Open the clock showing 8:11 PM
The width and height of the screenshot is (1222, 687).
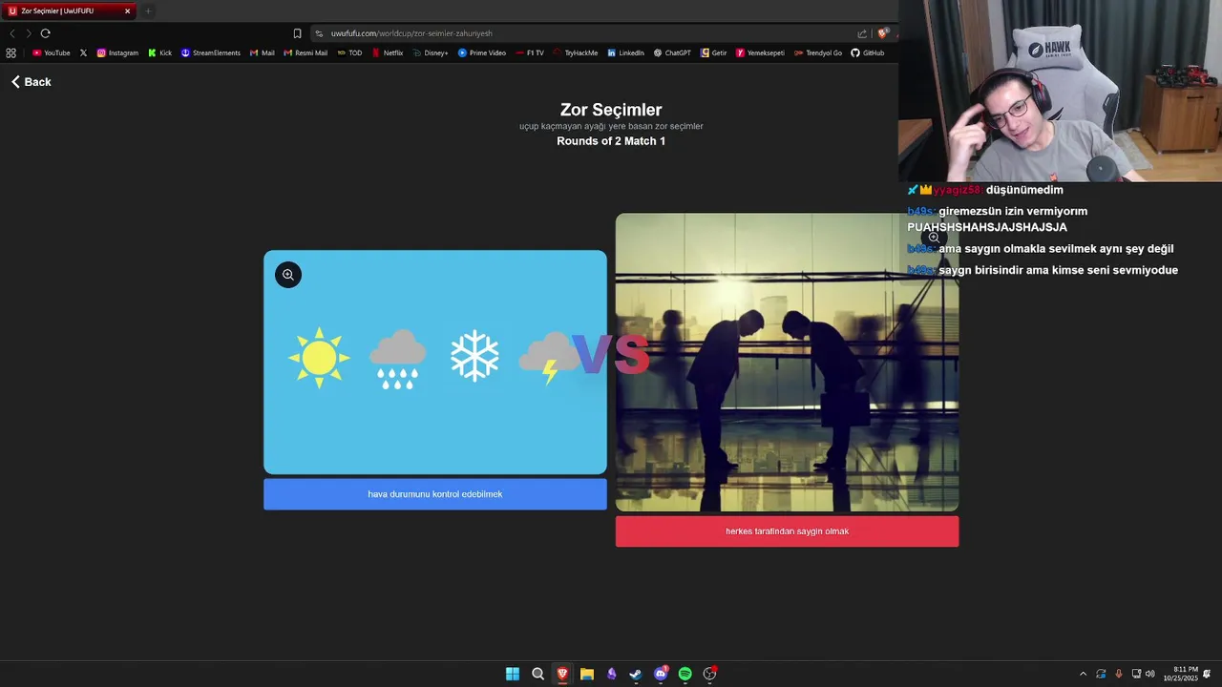(x=1181, y=674)
